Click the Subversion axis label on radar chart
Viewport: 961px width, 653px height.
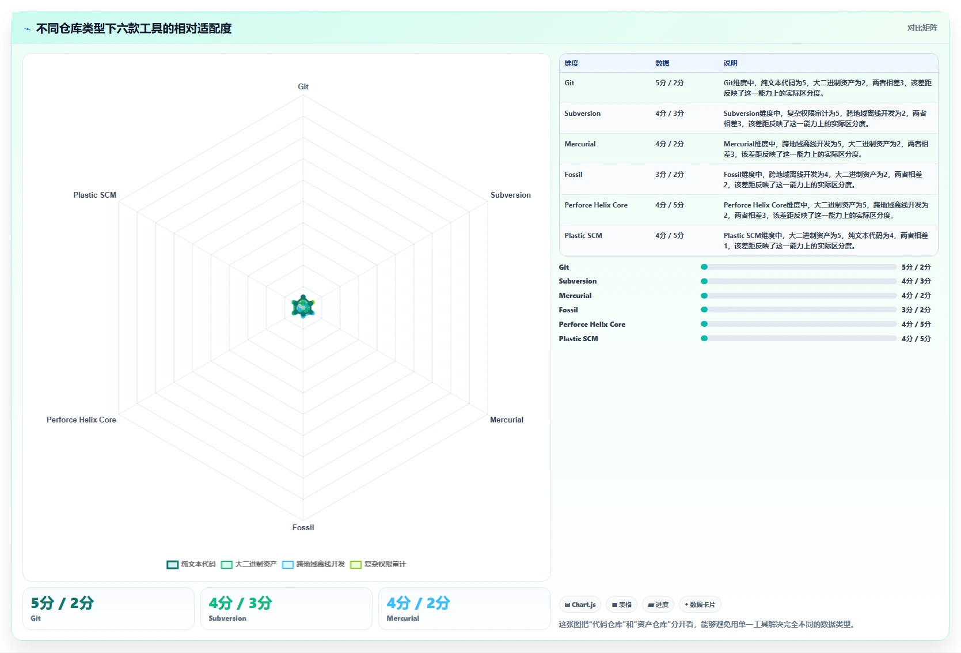(510, 195)
